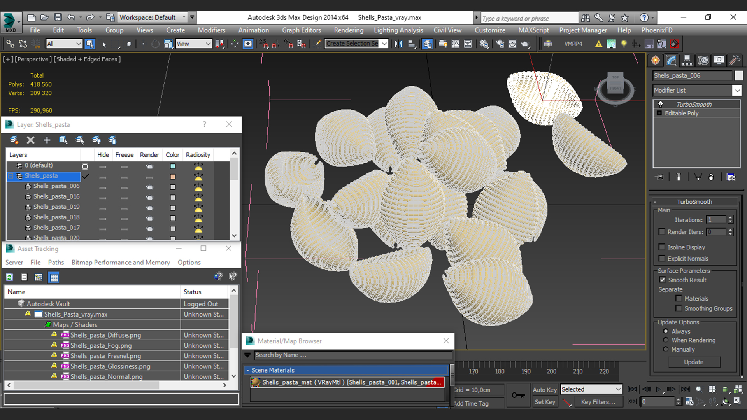Open the Motion panel tab

[x=703, y=60]
